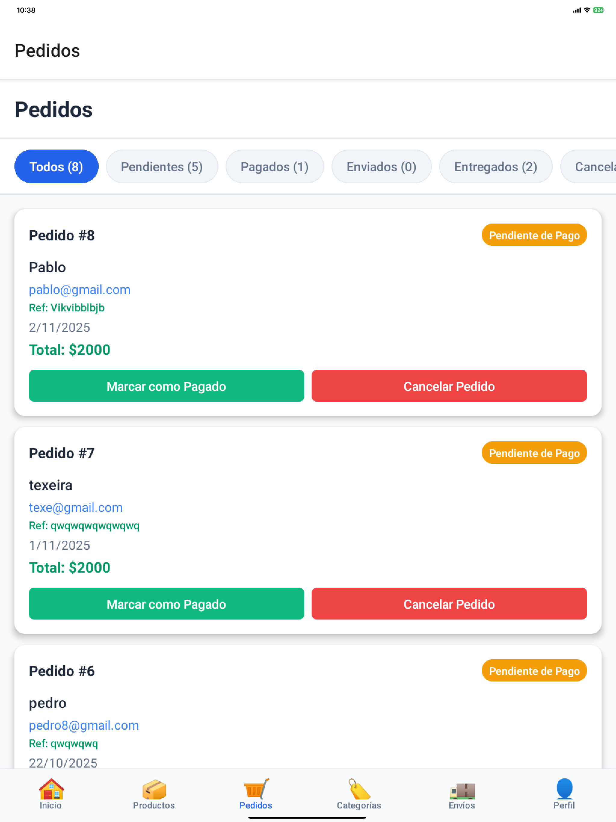Cancel Pedido #8
616x822 pixels.
[449, 386]
